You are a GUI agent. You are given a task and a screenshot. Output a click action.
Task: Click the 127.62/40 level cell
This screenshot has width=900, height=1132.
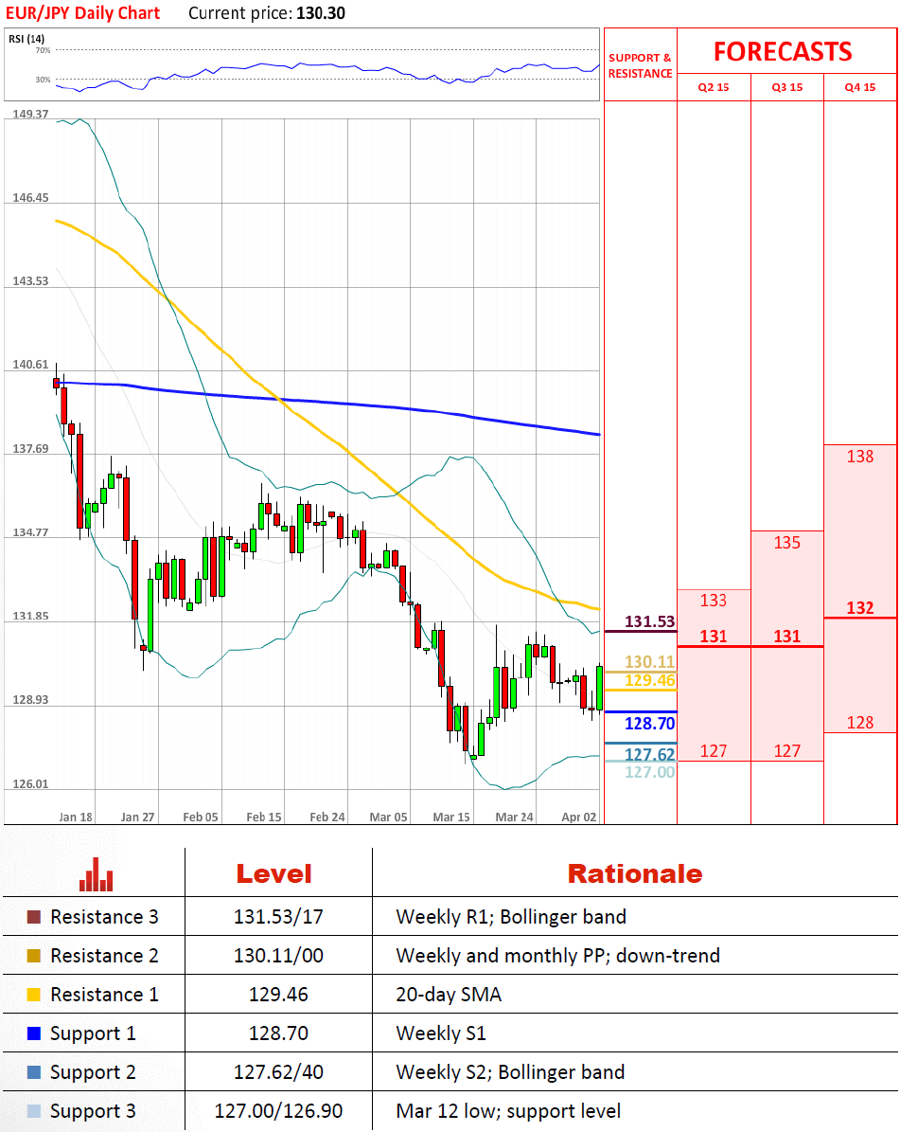pos(278,1073)
